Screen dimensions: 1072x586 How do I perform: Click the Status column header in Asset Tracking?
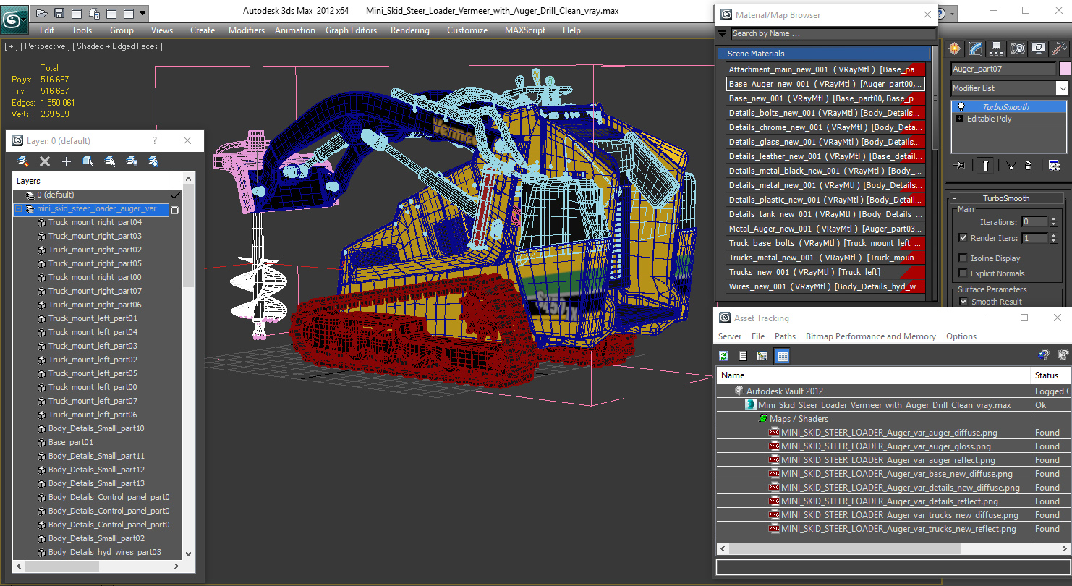coord(1050,375)
